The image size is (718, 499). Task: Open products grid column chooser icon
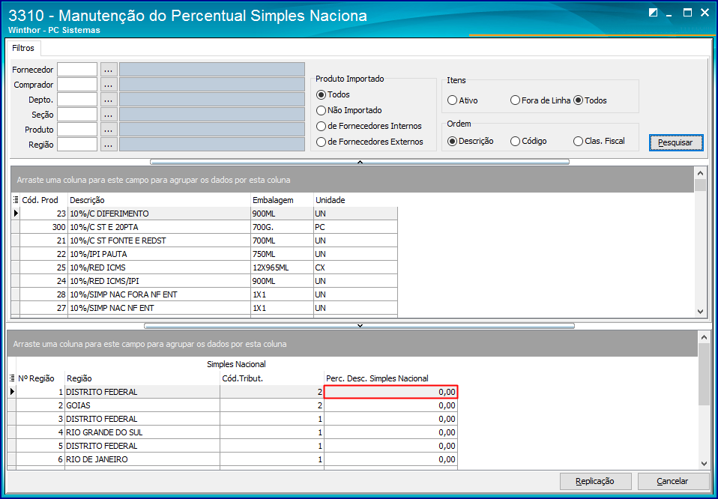click(16, 199)
